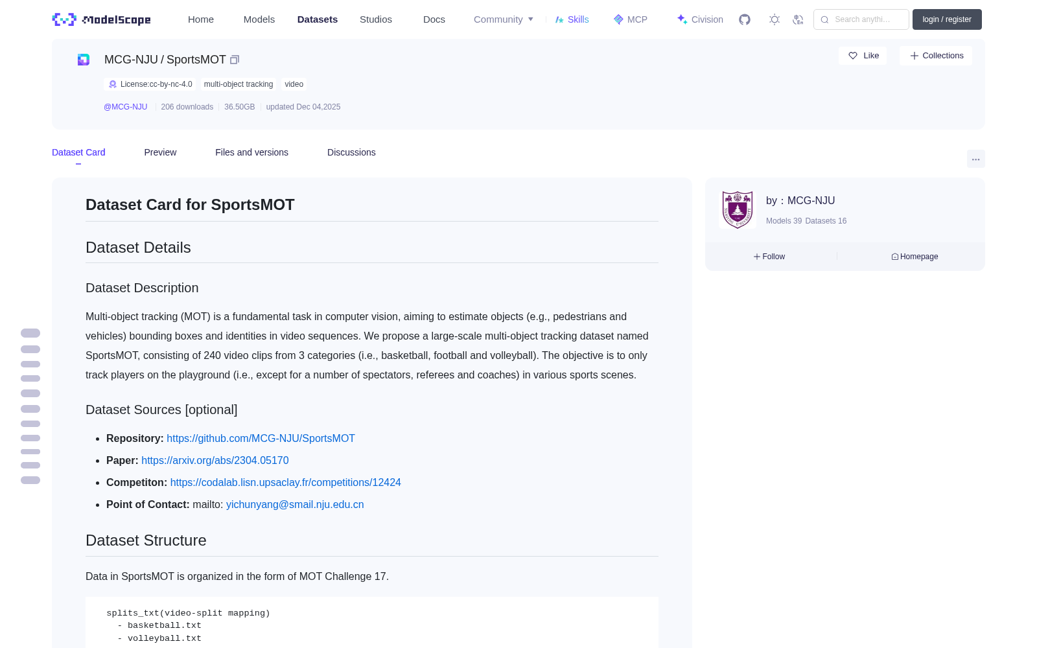Screen dimensions: 1037x648
Task: Open the codalab competition link
Action: (286, 483)
